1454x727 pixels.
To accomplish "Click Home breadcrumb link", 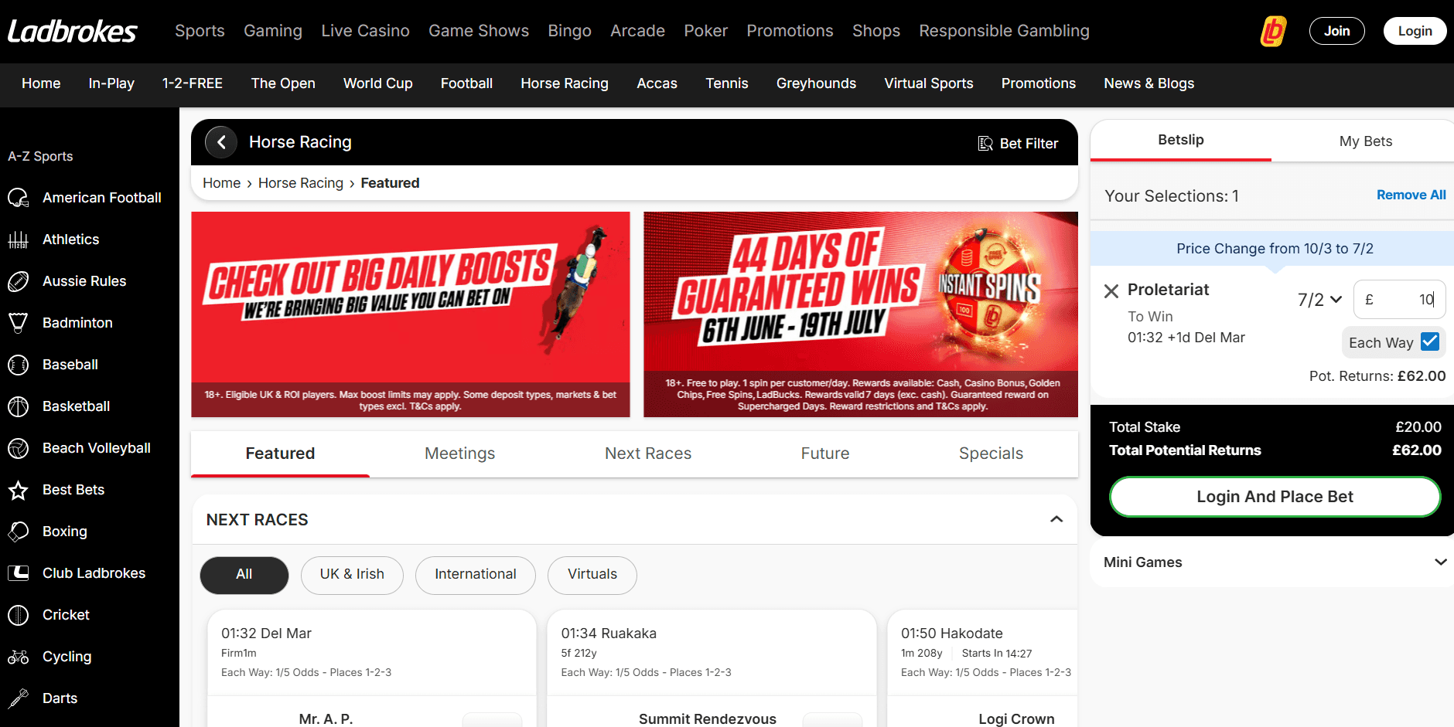I will [x=222, y=183].
